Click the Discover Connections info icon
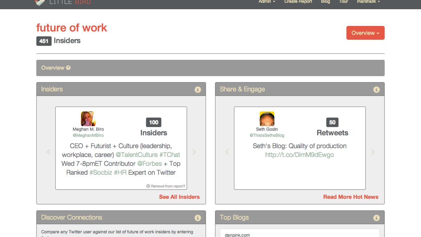Viewport: 421px width, 237px height. (198, 218)
